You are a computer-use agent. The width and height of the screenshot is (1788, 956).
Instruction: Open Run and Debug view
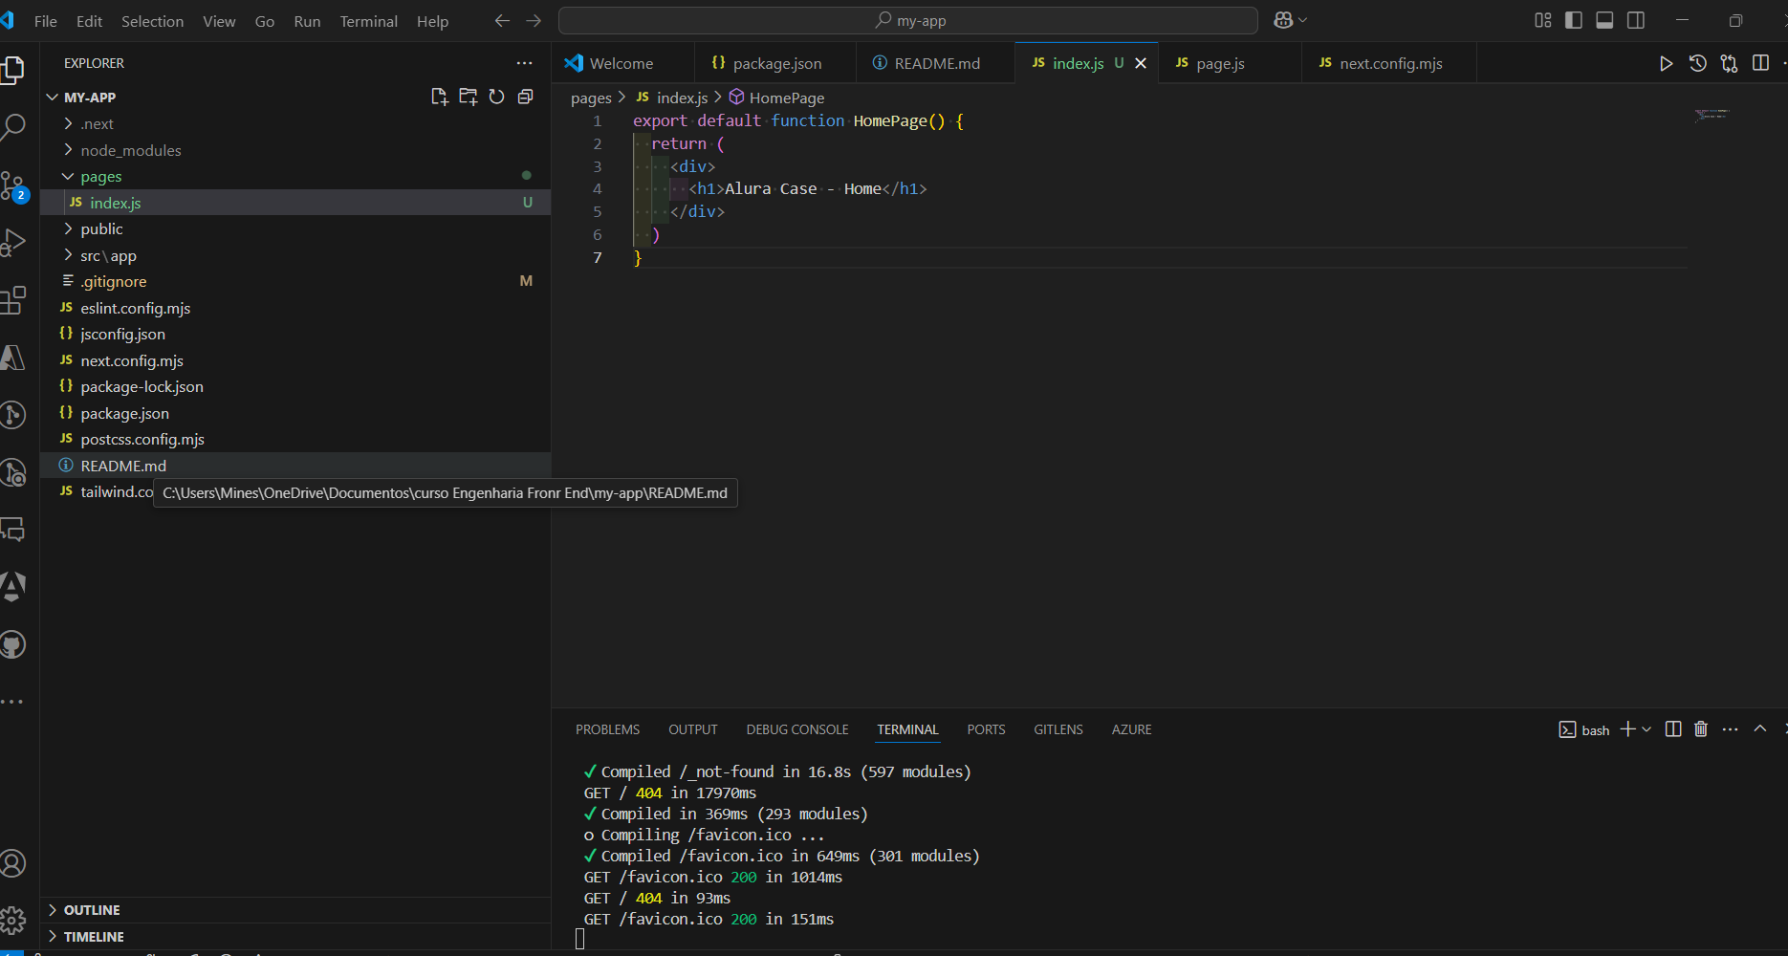12,242
